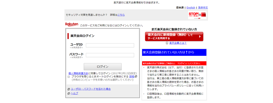The width and height of the screenshot is (273, 103).
Task: Open the 楽天会員とは？ link
Action: tap(178, 43)
